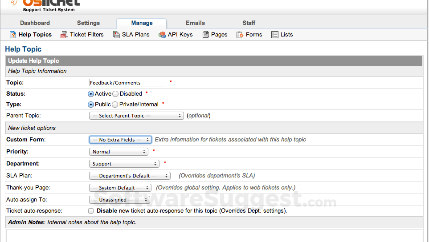Expand the Custom Form dropdown
Screen dimensions: 429x242
pyautogui.click(x=120, y=140)
